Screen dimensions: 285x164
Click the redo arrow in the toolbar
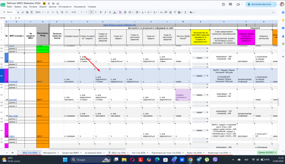23,12
